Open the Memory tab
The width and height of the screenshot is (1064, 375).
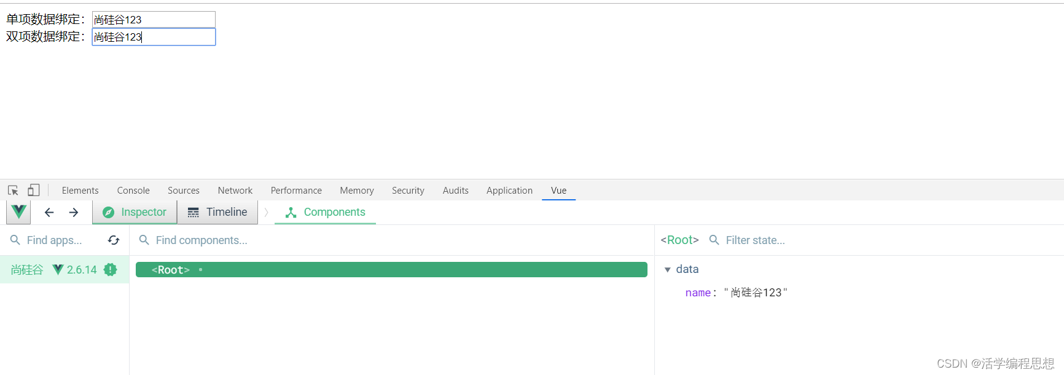click(x=357, y=191)
